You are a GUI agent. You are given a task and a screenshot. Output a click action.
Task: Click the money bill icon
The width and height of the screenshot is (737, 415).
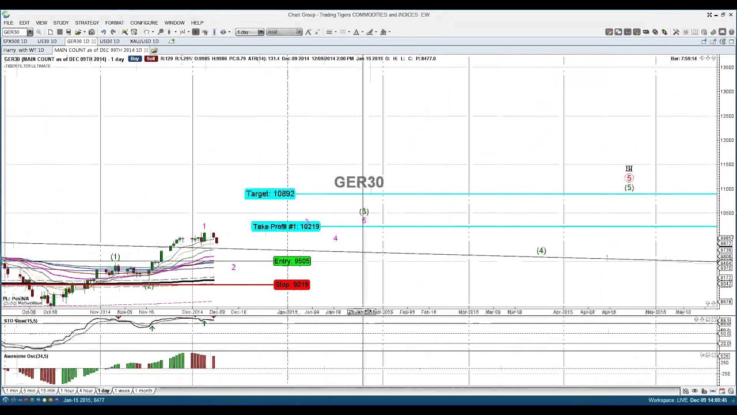pyautogui.click(x=713, y=32)
